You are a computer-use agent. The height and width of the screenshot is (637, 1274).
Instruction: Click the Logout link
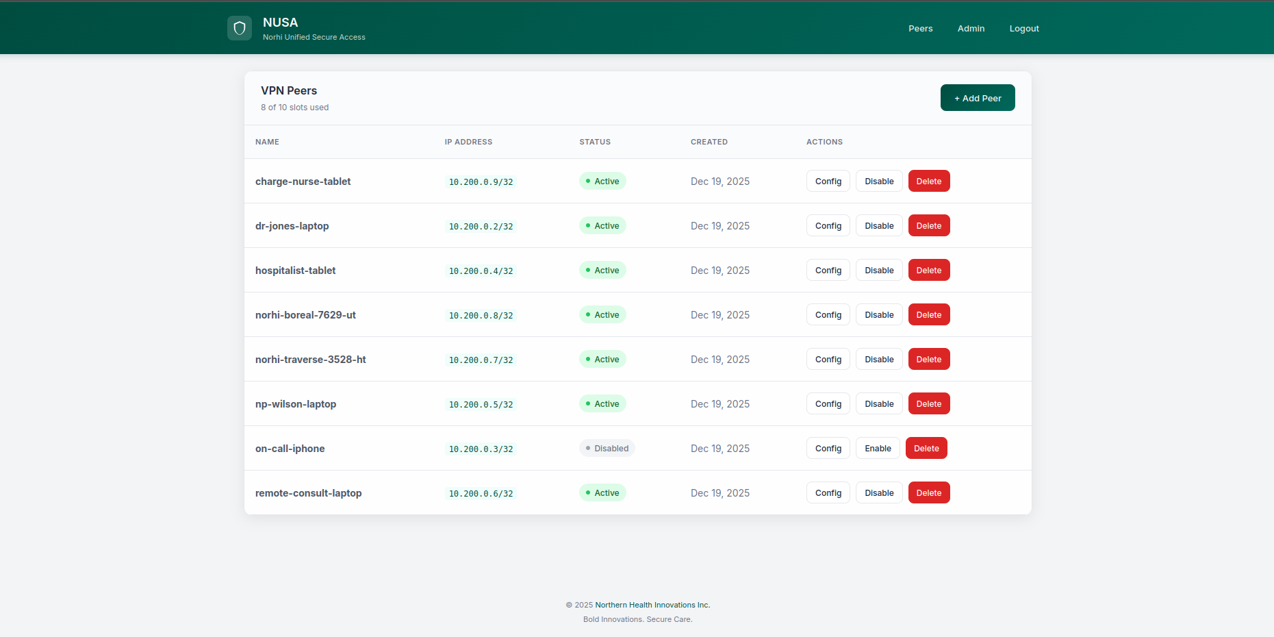[x=1024, y=28]
